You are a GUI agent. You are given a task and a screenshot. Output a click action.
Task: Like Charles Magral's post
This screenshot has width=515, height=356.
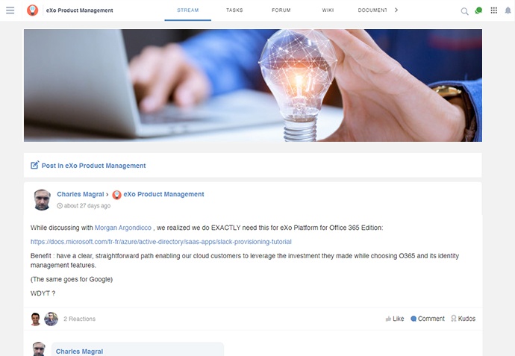[395, 319]
